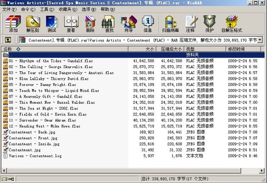This screenshot has width=267, height=183.
Task: Select 04 - Blue Lullaby - Thierry David.flac
Action: (x=49, y=79)
